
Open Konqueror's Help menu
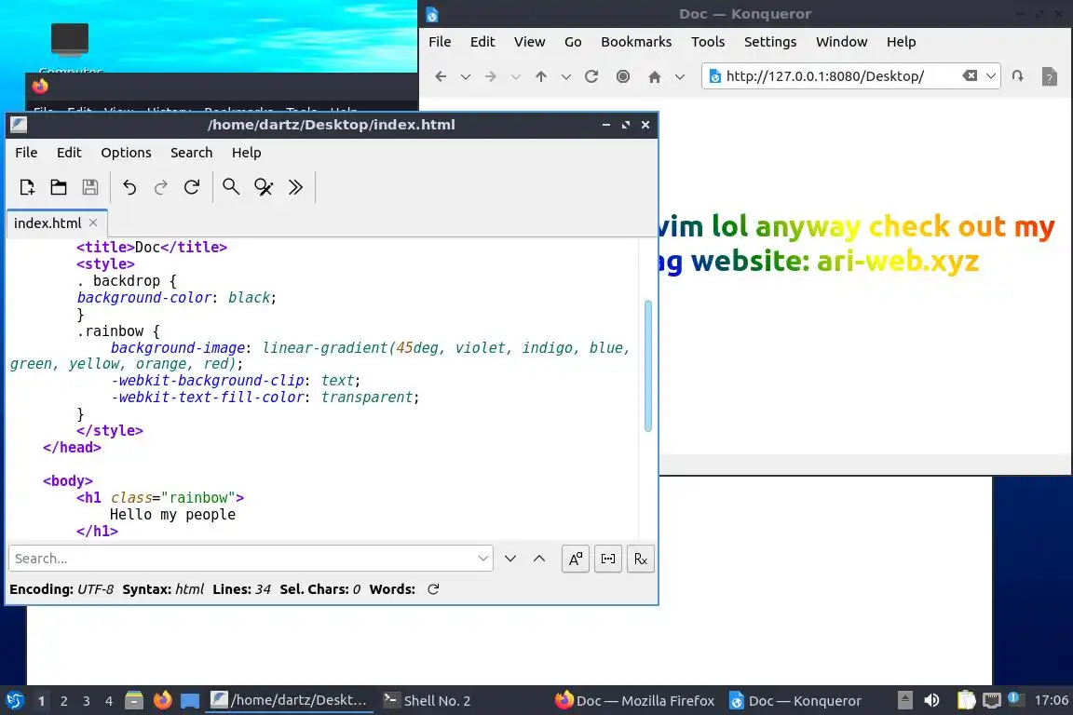(902, 42)
